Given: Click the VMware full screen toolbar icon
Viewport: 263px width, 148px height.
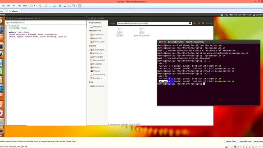Looking at the screenshot, I should (69, 5).
